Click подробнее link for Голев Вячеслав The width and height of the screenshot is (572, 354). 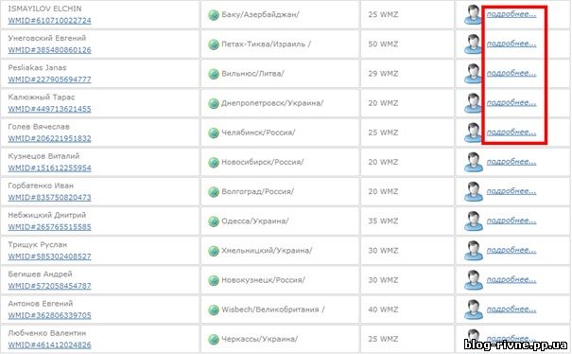tap(511, 133)
